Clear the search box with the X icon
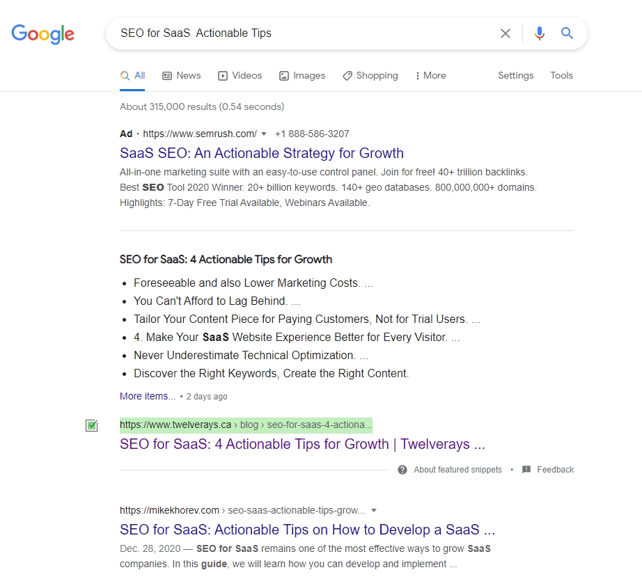The width and height of the screenshot is (642, 586). pyautogui.click(x=506, y=33)
